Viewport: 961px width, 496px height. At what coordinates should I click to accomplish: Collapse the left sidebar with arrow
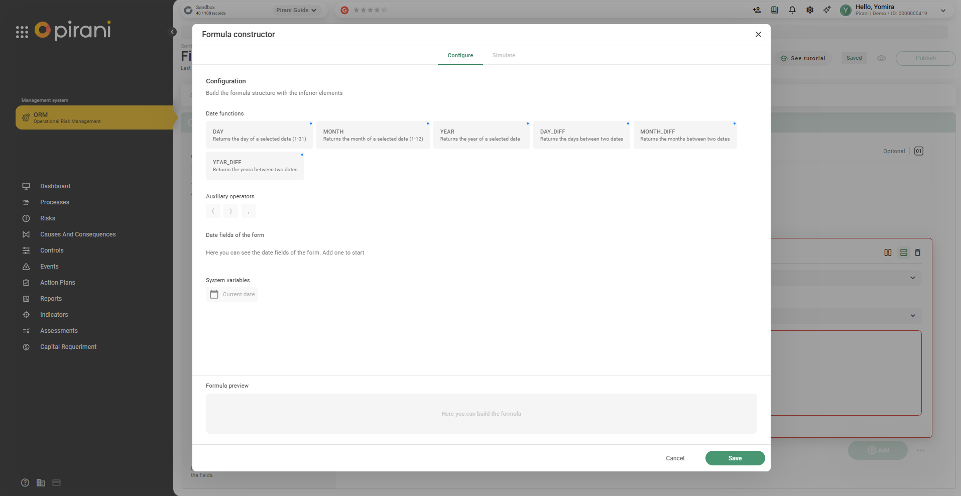point(173,32)
